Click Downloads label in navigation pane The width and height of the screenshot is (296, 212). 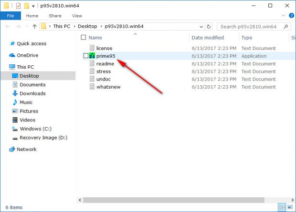[32, 93]
